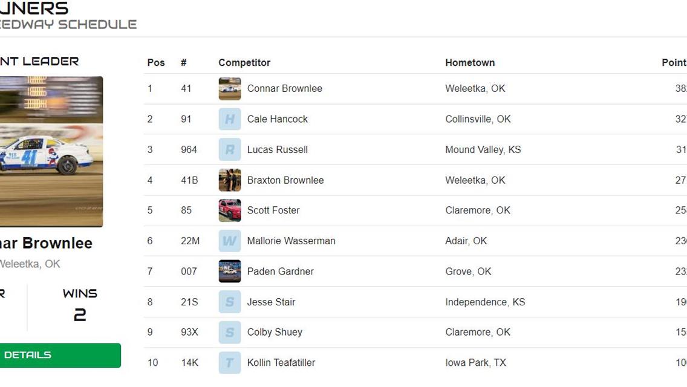Viewport: 687px width, 387px height.
Task: Click Cale Hancock's H placeholder avatar
Action: [x=230, y=119]
